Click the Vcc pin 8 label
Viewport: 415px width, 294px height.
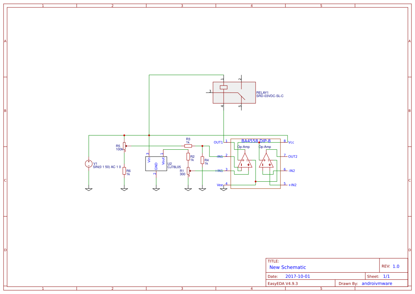291,142
